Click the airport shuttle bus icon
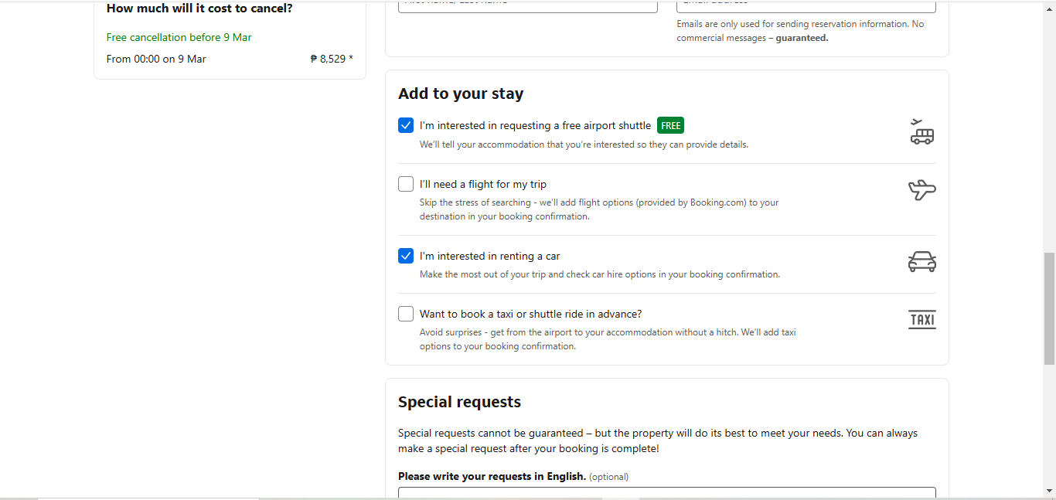1056x500 pixels. coord(921,132)
